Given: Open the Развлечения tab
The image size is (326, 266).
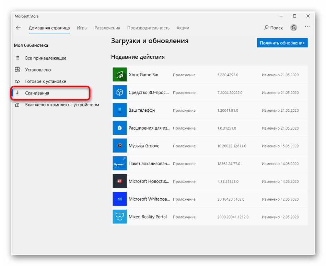Looking at the screenshot, I should click(x=107, y=28).
